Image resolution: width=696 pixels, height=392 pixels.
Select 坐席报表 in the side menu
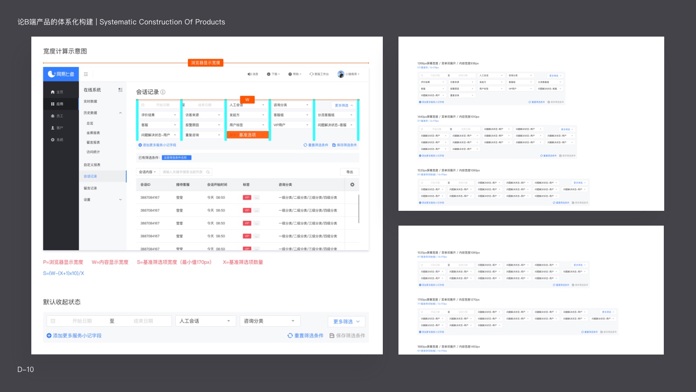[93, 133]
